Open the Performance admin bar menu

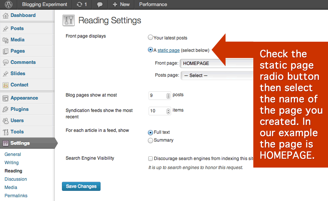[x=153, y=5]
